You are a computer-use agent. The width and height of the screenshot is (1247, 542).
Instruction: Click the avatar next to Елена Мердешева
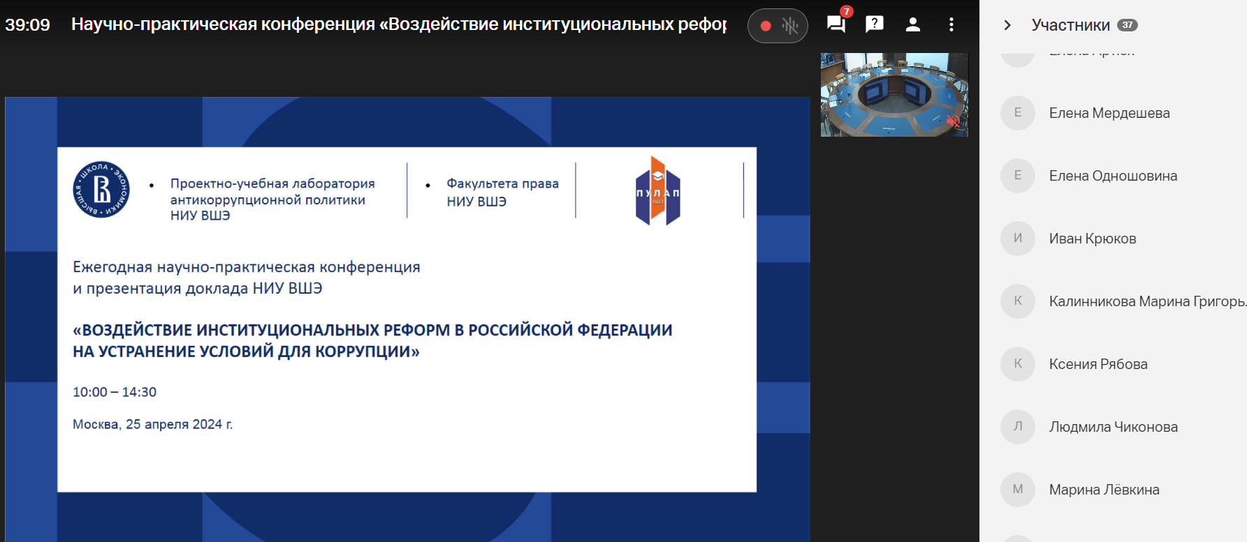[1018, 113]
